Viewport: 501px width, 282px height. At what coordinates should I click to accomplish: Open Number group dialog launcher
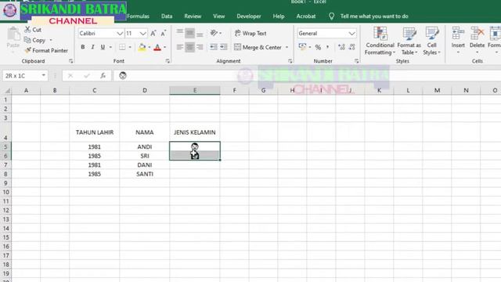pyautogui.click(x=357, y=61)
